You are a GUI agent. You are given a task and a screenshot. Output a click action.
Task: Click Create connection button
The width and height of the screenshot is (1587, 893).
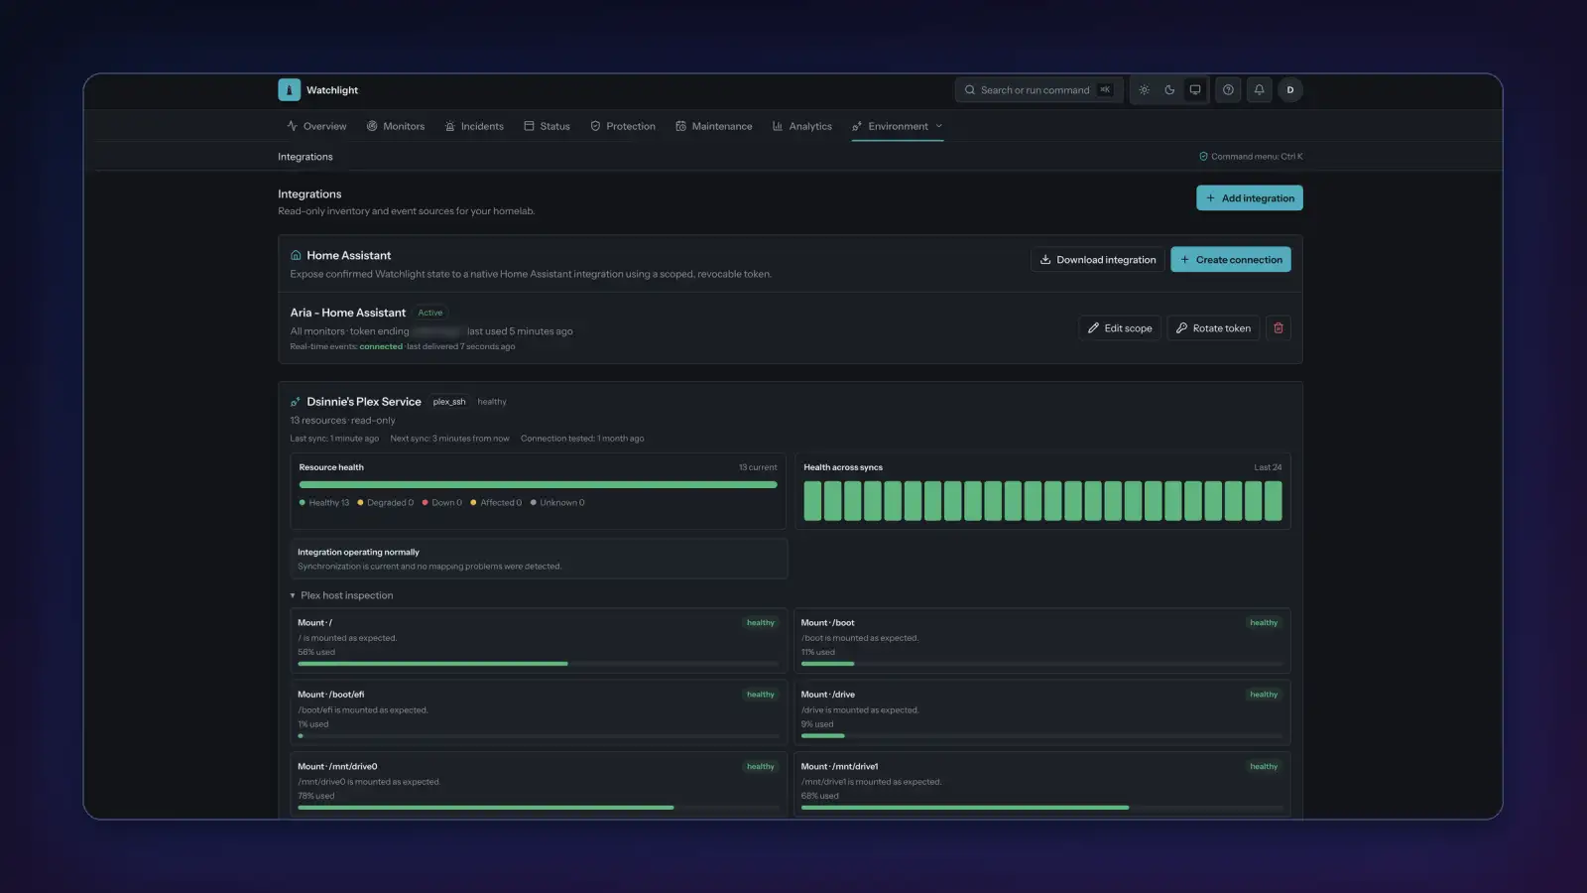click(1231, 260)
